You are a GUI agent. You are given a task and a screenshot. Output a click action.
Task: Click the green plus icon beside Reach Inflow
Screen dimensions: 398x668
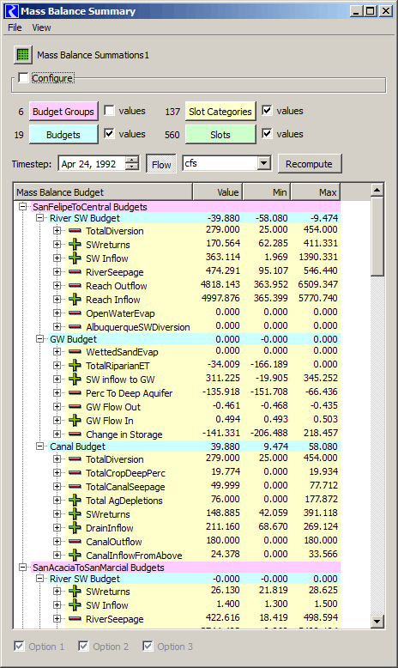75,300
